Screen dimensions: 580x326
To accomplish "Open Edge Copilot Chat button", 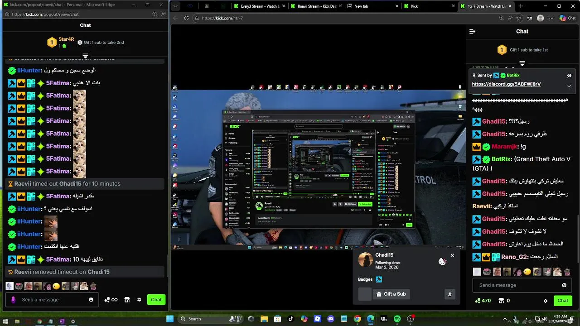I will (567, 18).
